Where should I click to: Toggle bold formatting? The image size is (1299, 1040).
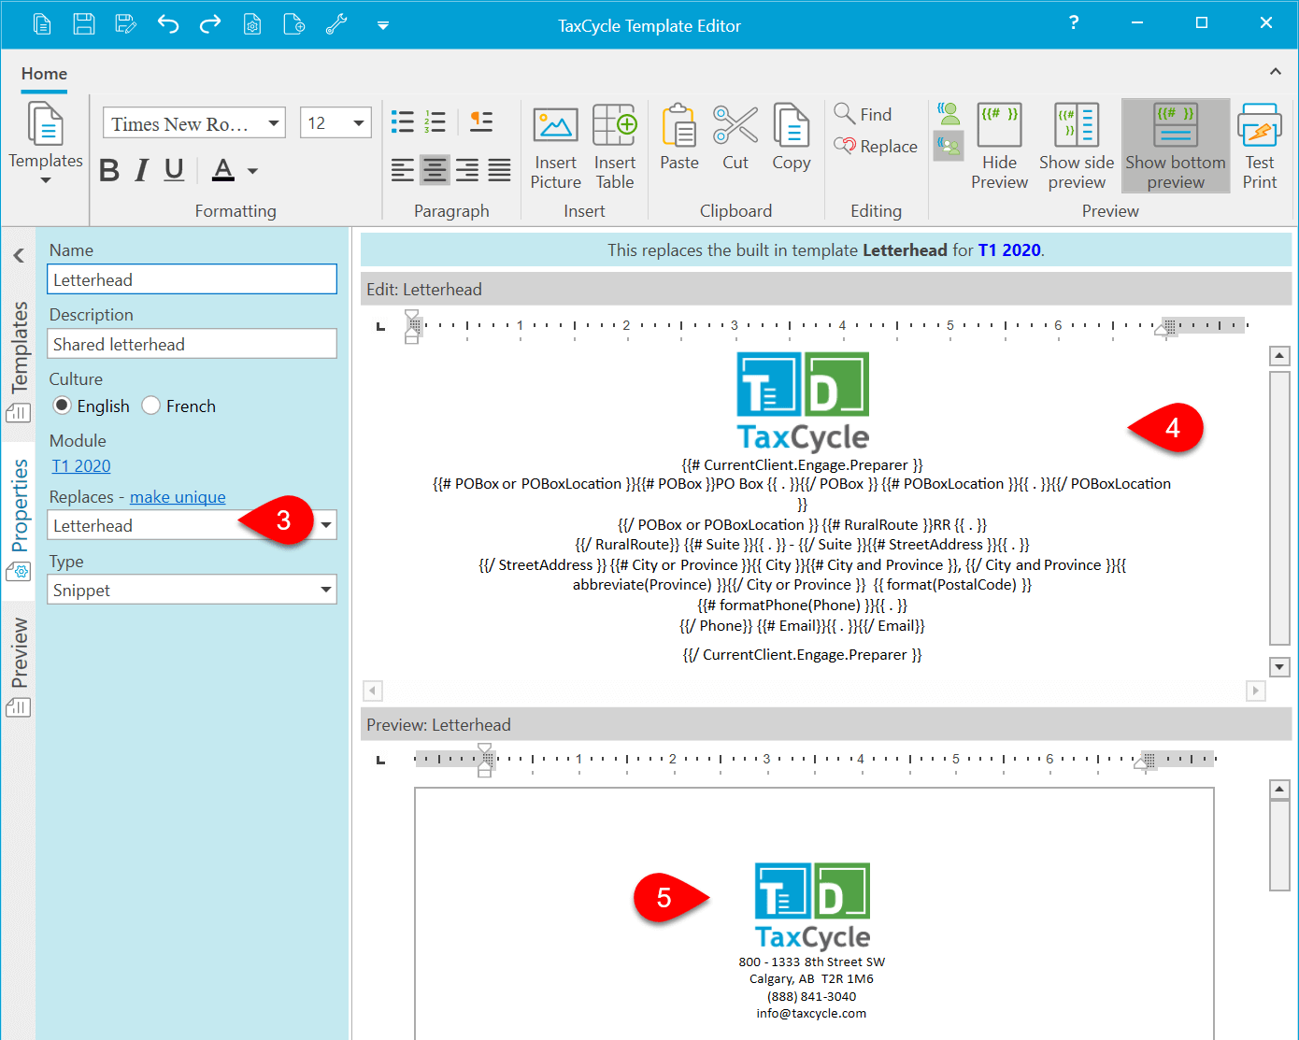[x=109, y=170]
